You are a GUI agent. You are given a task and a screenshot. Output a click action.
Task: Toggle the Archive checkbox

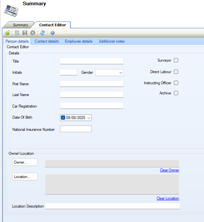point(176,93)
